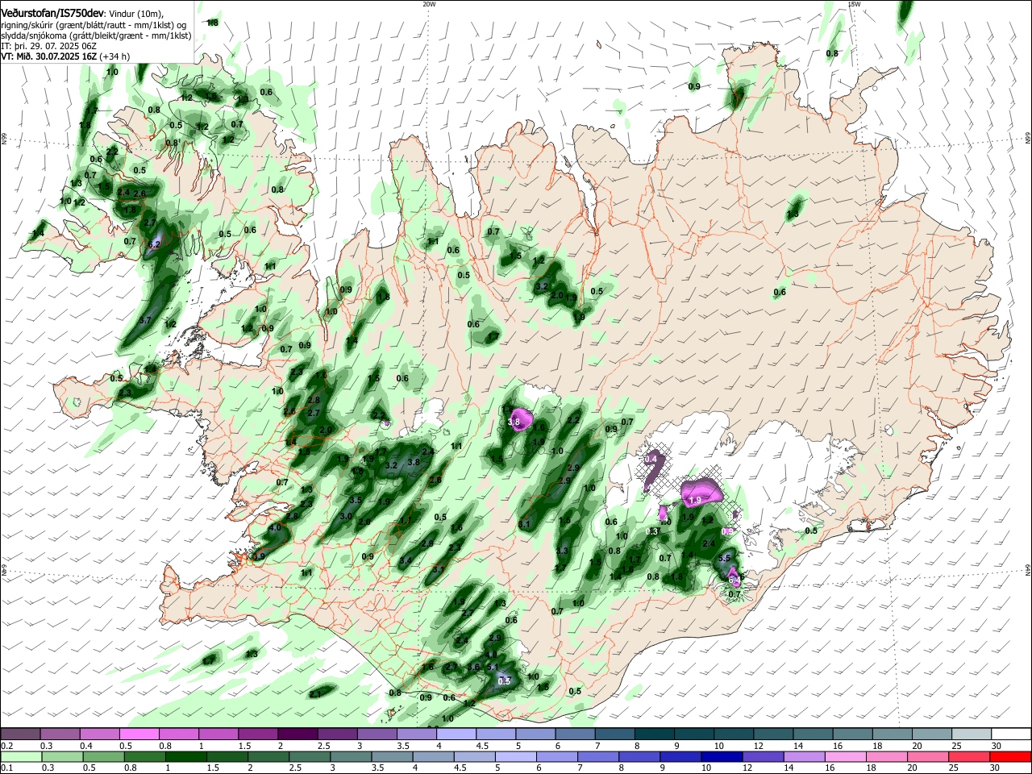Click the 3.7 precipitation value on the map
This screenshot has height=774, width=1032.
[x=145, y=320]
